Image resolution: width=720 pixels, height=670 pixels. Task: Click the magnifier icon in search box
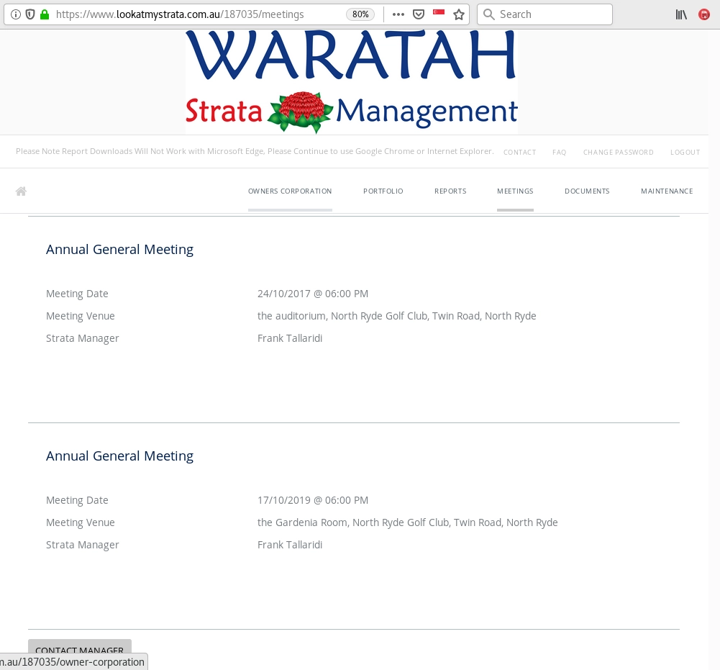(489, 14)
